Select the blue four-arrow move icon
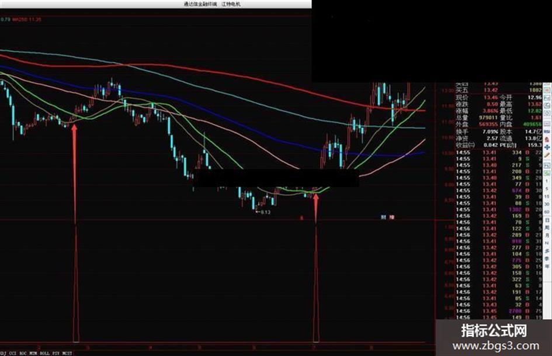552x356 pixels. (x=547, y=147)
